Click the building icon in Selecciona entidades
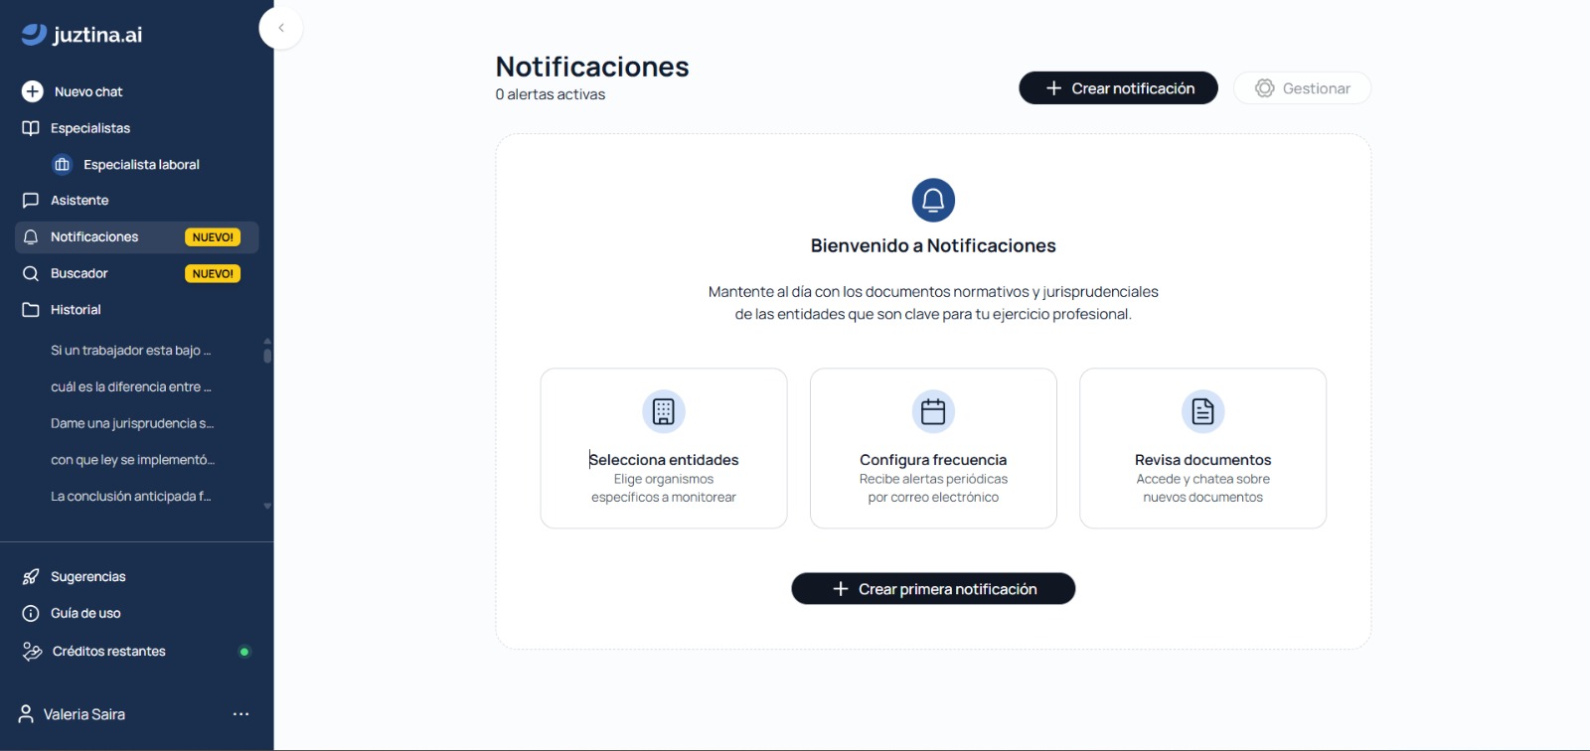This screenshot has height=751, width=1590. (x=664, y=411)
